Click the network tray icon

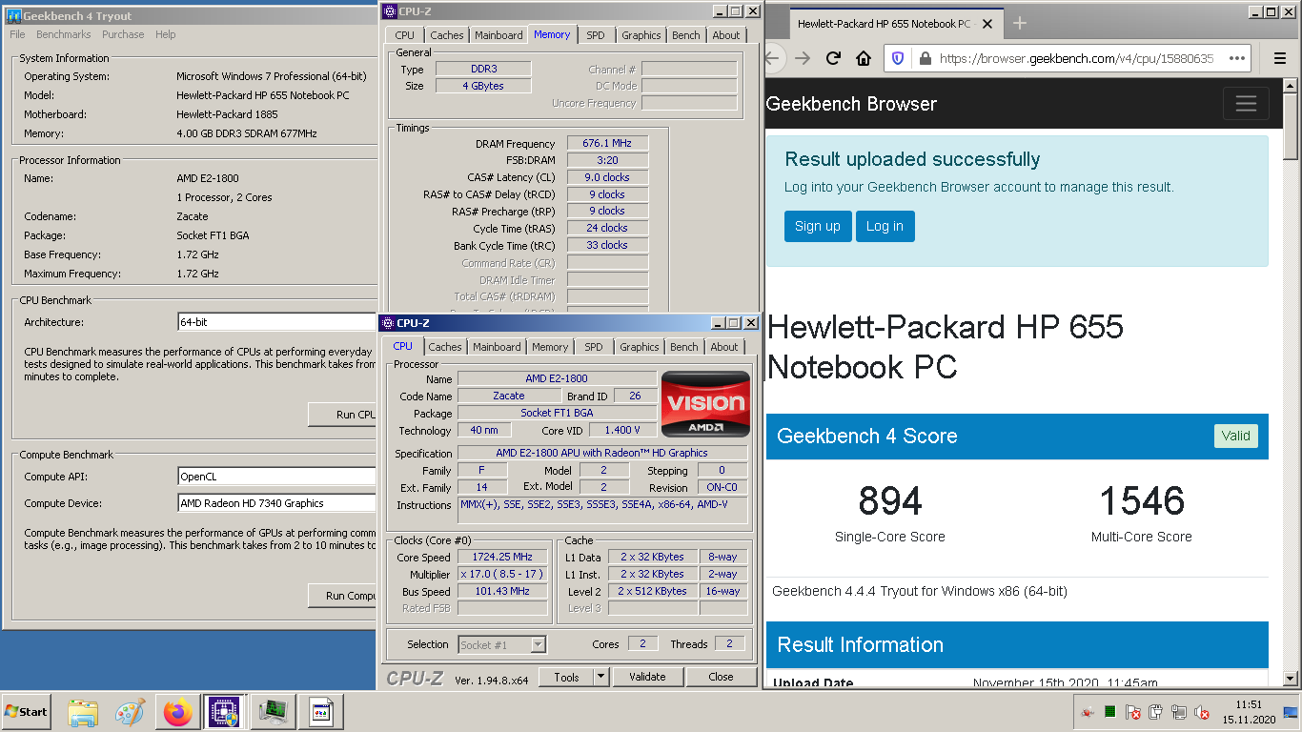point(1179,712)
